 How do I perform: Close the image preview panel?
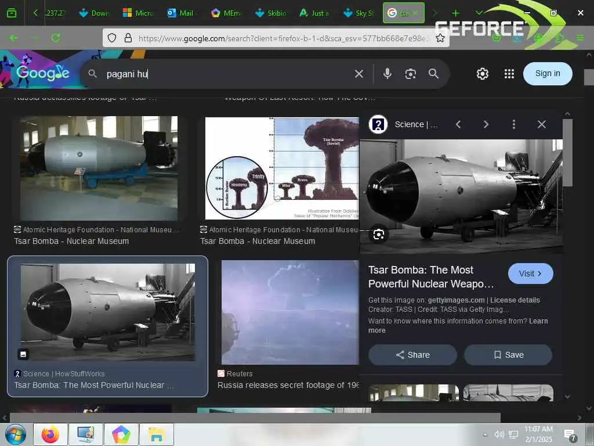coord(542,124)
